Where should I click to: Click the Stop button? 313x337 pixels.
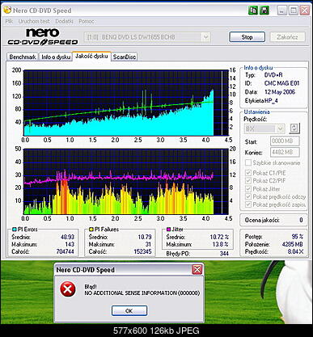[247, 37]
